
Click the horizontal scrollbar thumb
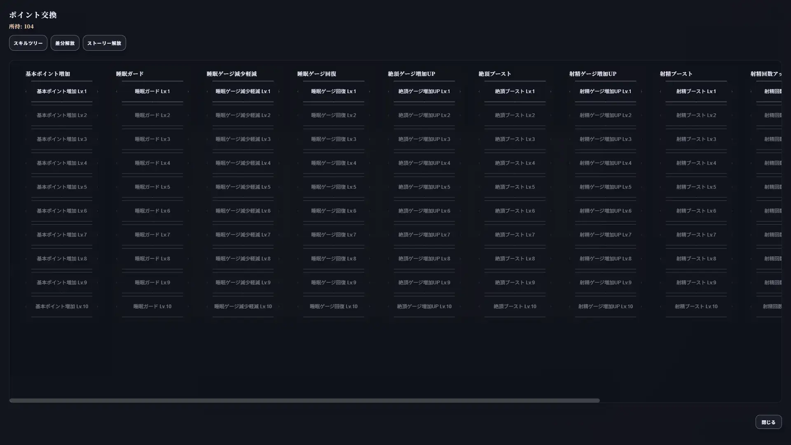[304, 400]
